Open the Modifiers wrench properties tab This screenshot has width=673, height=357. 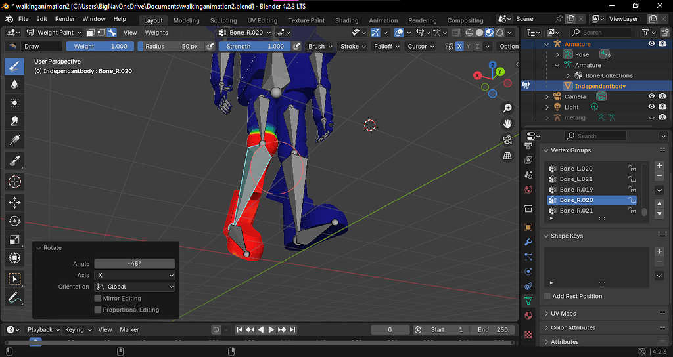click(x=528, y=242)
